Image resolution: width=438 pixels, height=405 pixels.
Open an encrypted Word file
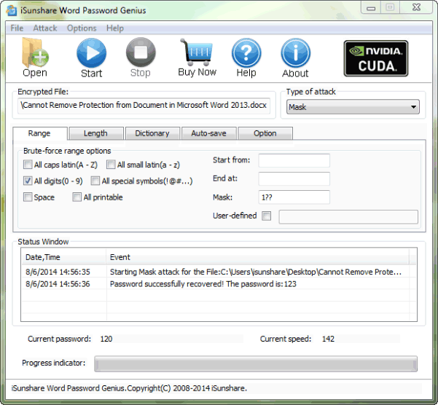35,58
